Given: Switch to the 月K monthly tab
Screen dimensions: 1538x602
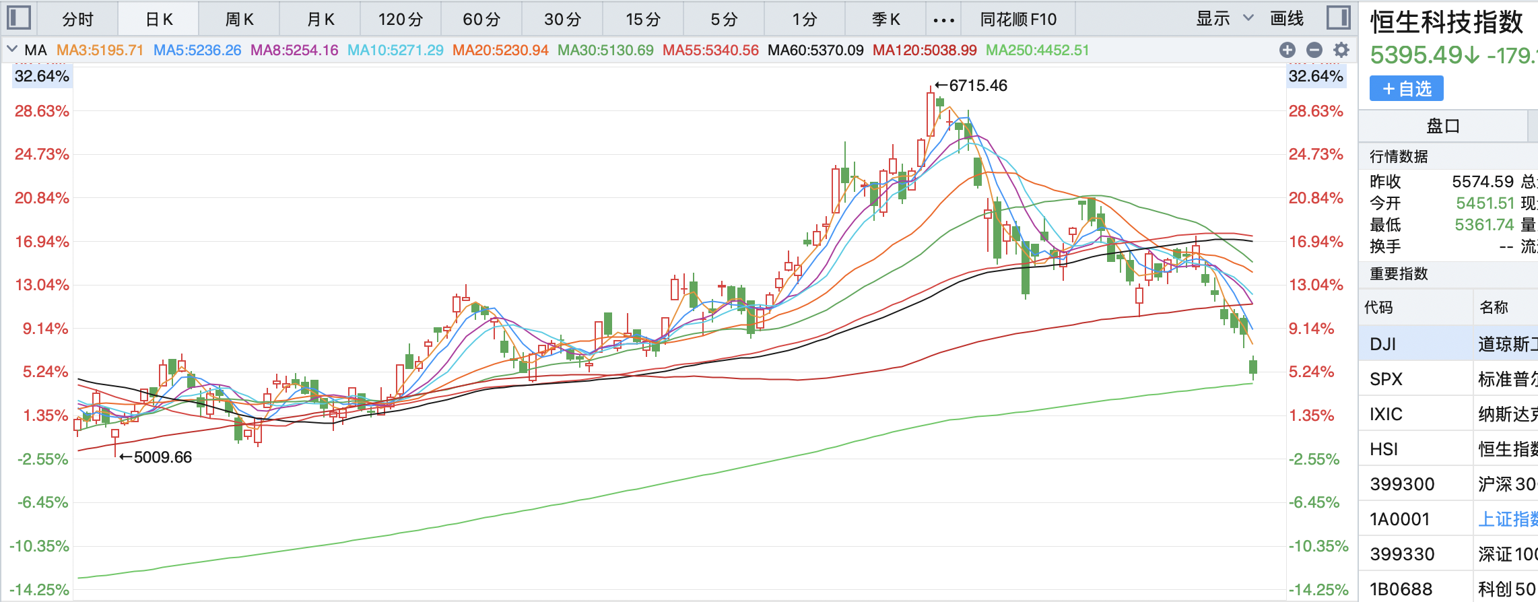Looking at the screenshot, I should [320, 20].
